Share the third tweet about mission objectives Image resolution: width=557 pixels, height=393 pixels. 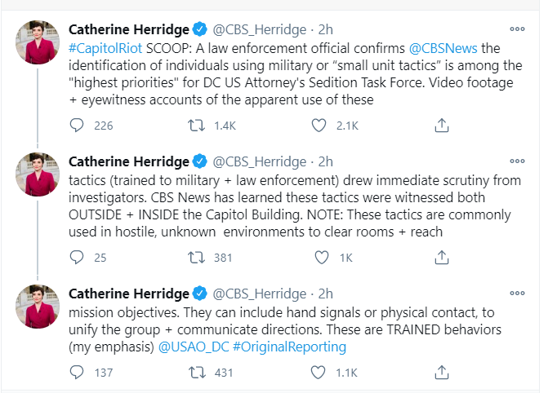[x=442, y=372]
